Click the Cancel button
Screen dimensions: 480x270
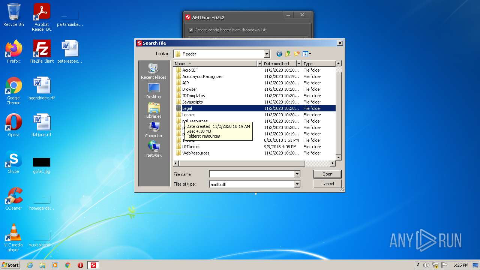click(327, 184)
